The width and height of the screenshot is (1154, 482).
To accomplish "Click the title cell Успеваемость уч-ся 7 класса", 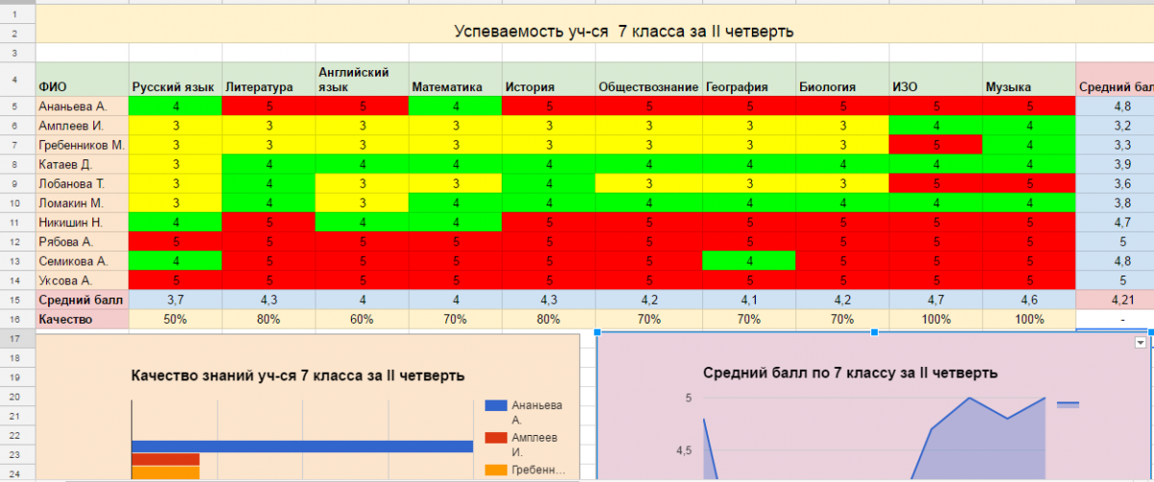I will pos(623,32).
